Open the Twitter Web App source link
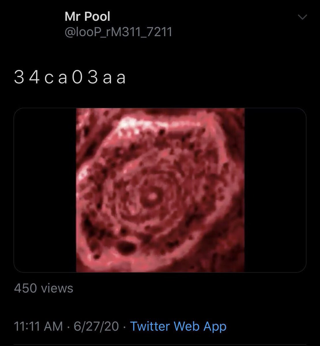This screenshot has height=346, width=320. click(x=178, y=326)
